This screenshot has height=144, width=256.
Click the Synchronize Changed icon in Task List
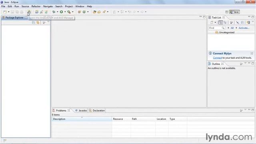click(x=248, y=22)
